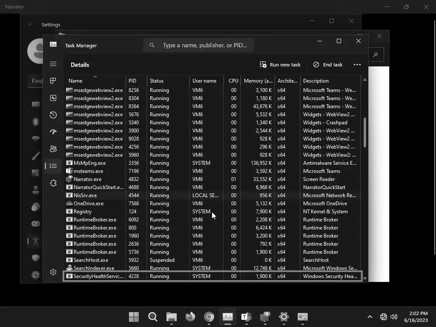Sort by the Memory column header
This screenshot has width=436, height=327.
(x=258, y=80)
